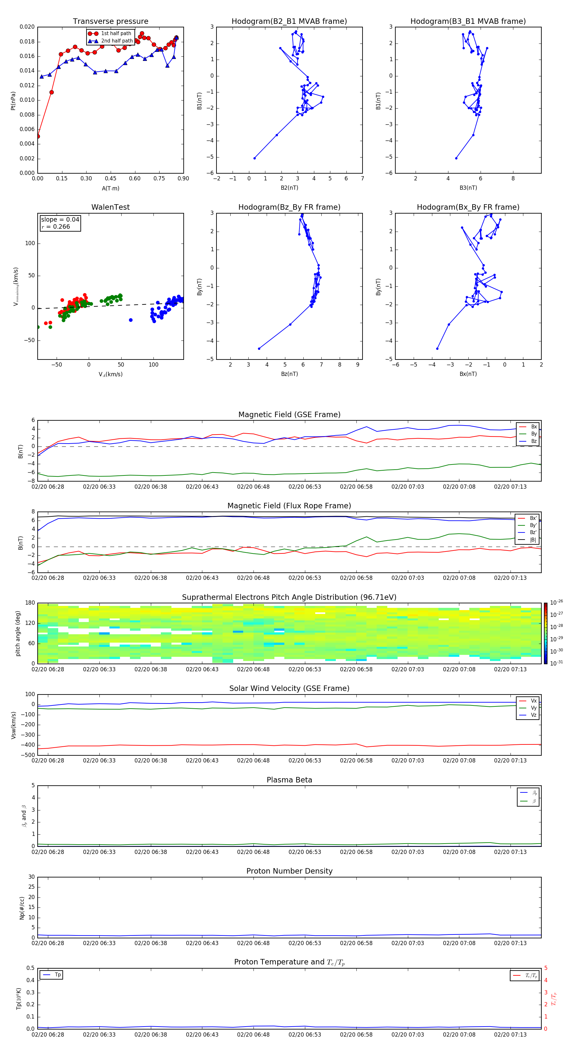Click the "Proton Number Density" title
Viewport: 579px width, 1063px height.
pos(289,871)
